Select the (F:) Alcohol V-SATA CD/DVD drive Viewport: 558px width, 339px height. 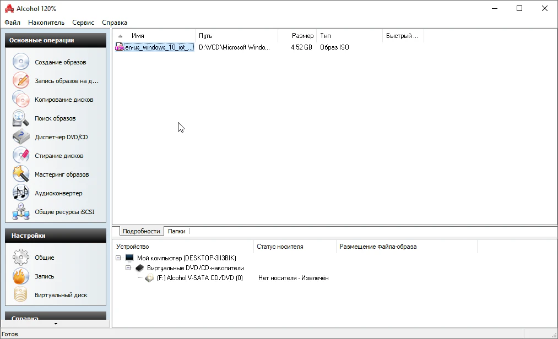click(199, 278)
